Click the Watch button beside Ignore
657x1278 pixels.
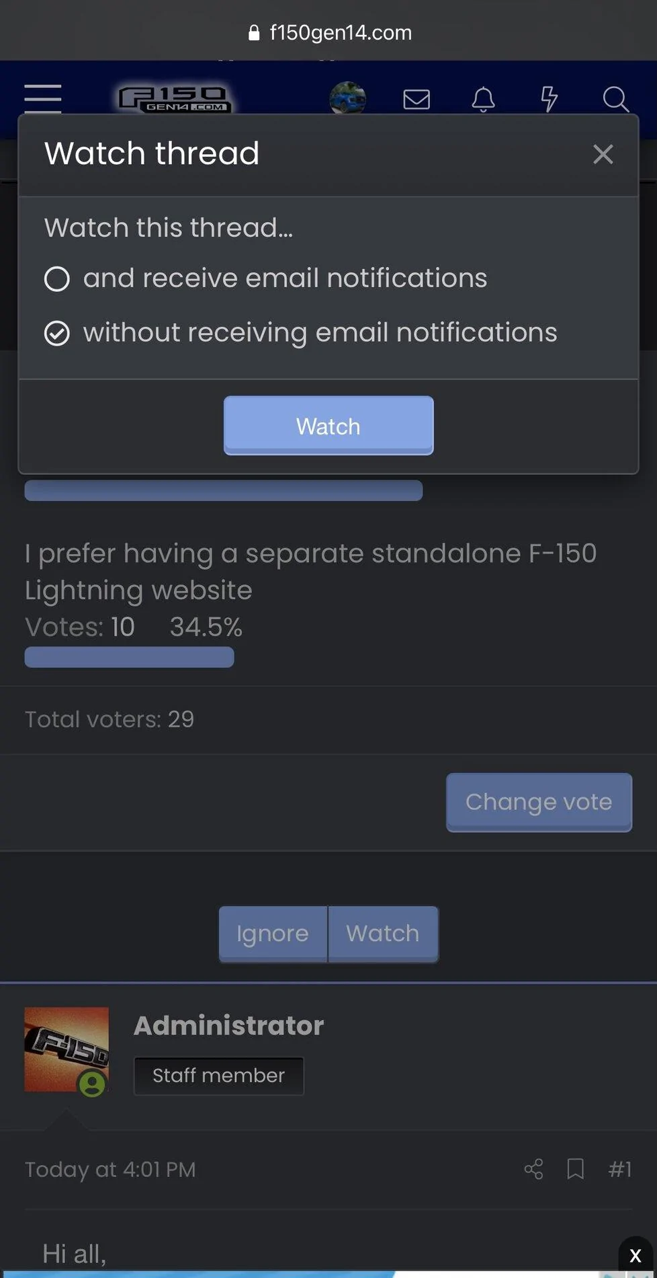click(x=383, y=934)
